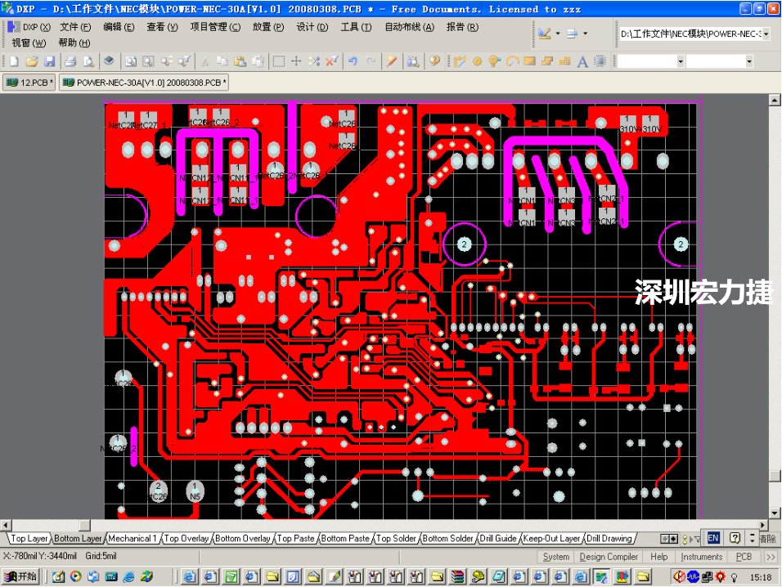This screenshot has height=587, width=782.
Task: Activate the Drill Drawing layer tab
Action: coord(609,538)
